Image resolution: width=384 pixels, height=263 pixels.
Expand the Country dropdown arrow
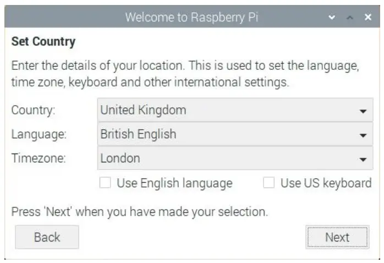(x=363, y=111)
